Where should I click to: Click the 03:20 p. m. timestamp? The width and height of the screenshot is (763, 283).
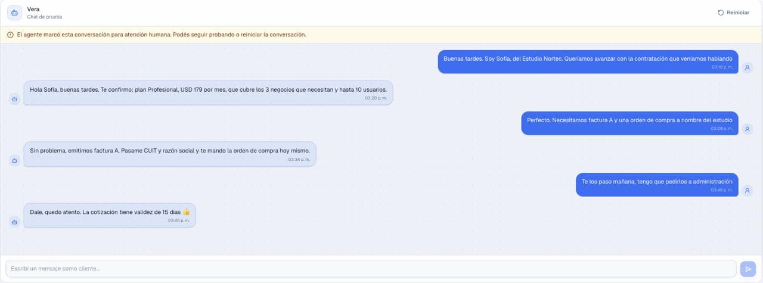[x=376, y=98]
